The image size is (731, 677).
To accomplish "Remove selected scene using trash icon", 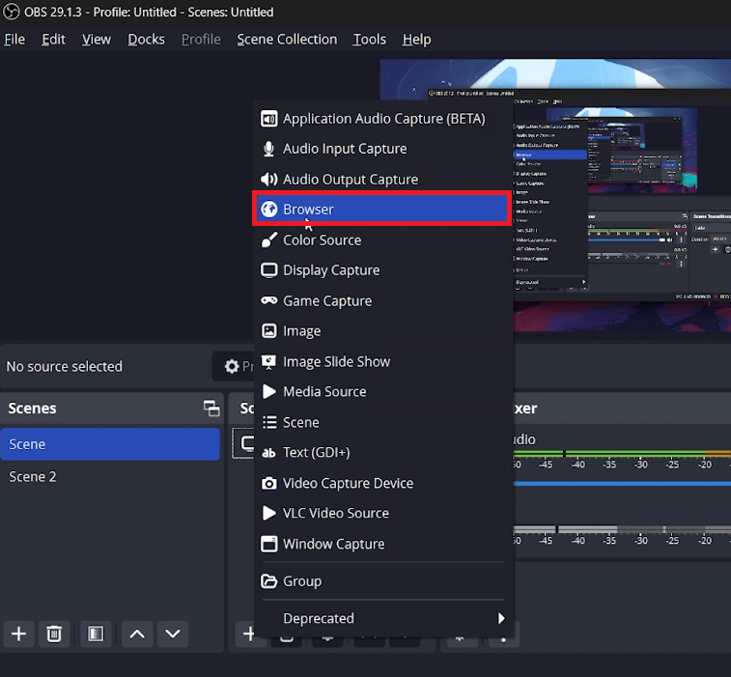I will tap(55, 634).
